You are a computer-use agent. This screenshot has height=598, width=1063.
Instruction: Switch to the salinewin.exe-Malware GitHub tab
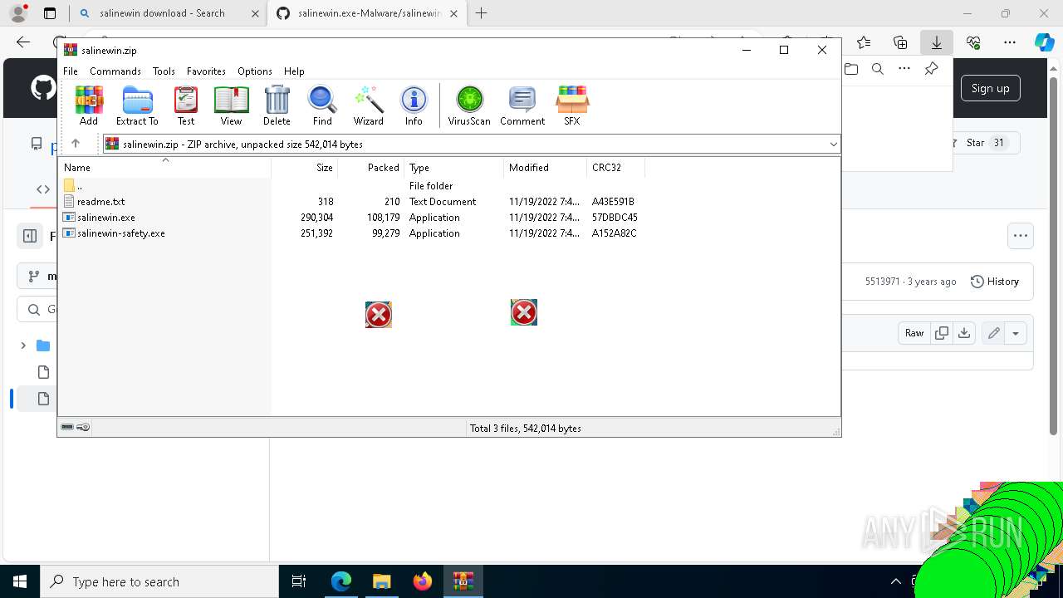(368, 13)
